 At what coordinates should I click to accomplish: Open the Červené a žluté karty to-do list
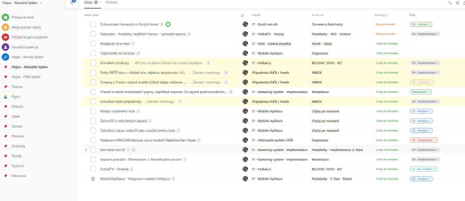tap(327, 24)
